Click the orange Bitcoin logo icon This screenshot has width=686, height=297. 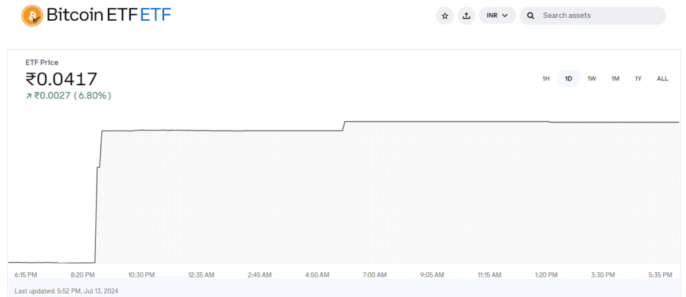coord(31,15)
